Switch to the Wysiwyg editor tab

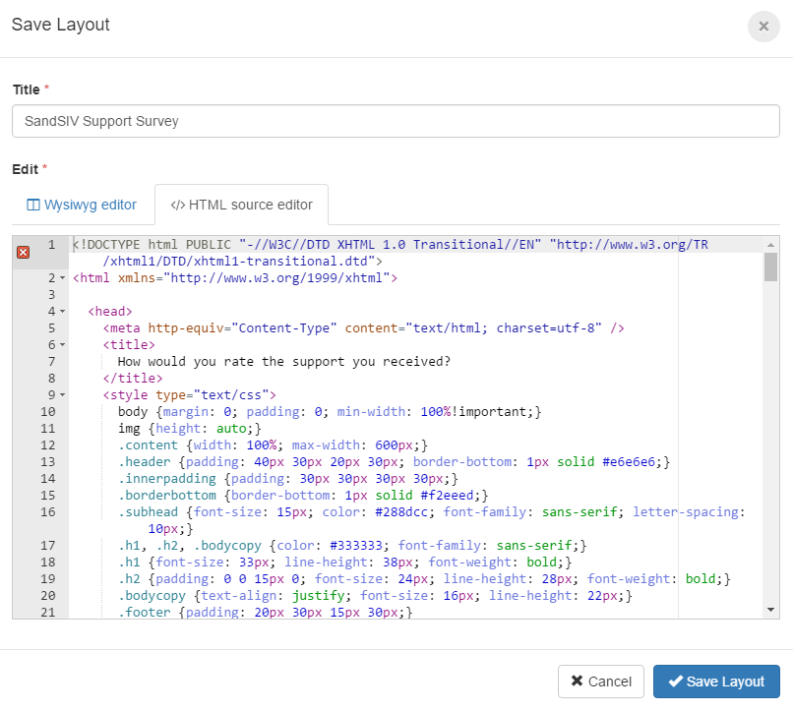(82, 205)
